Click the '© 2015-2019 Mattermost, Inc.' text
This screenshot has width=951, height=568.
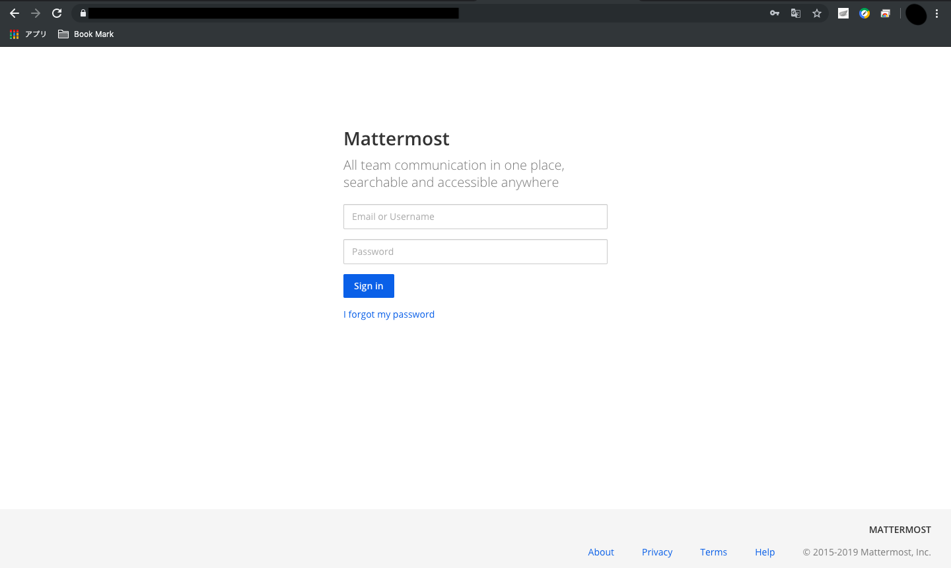point(867,552)
